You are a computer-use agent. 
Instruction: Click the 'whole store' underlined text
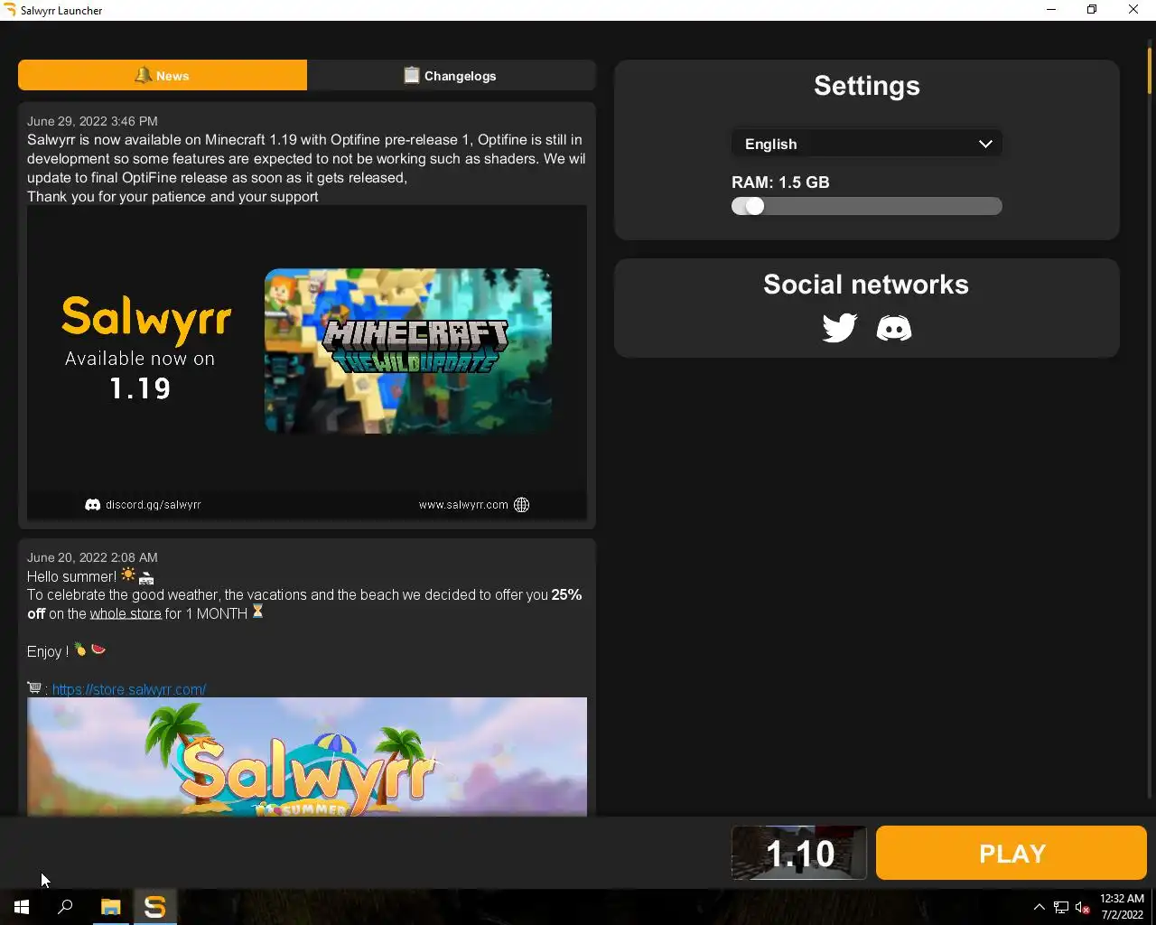[x=126, y=613]
